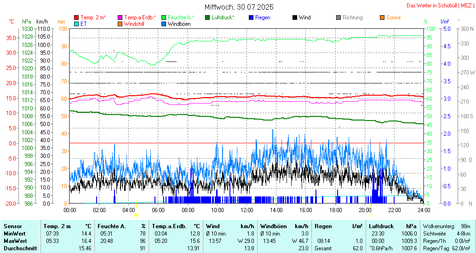Screen dimensions: 476x253
Task: Click the Wolkenunterg value 98m
Action: [x=465, y=226]
